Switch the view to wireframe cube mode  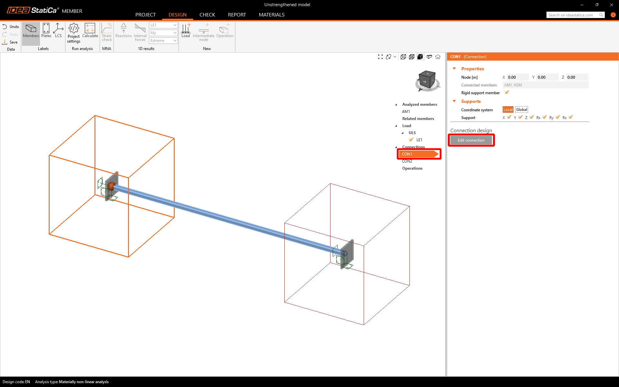(x=403, y=57)
